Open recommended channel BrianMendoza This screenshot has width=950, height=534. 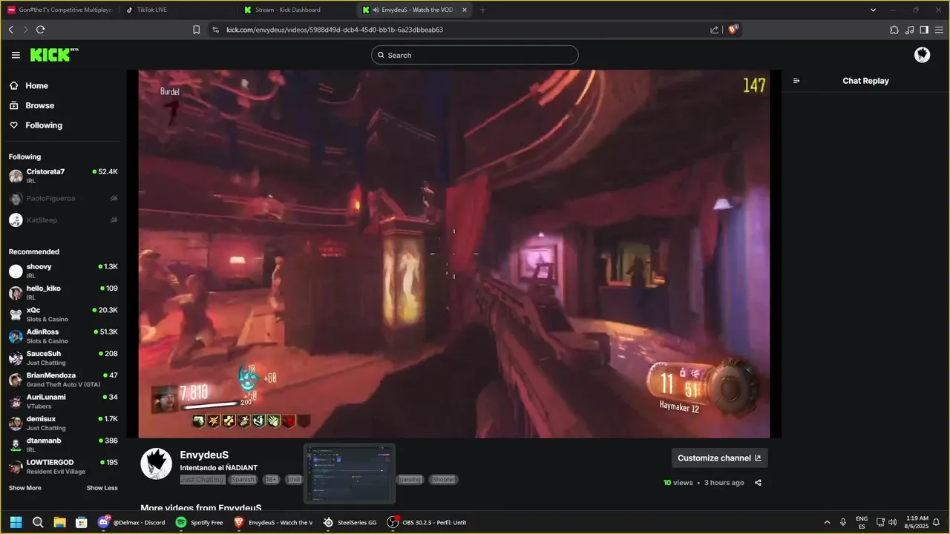pos(62,380)
